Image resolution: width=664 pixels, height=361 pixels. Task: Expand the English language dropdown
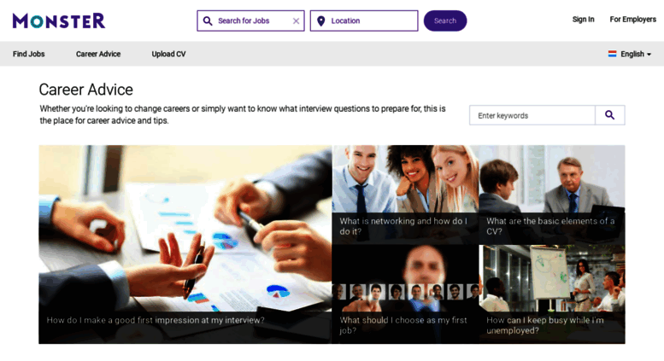click(630, 54)
